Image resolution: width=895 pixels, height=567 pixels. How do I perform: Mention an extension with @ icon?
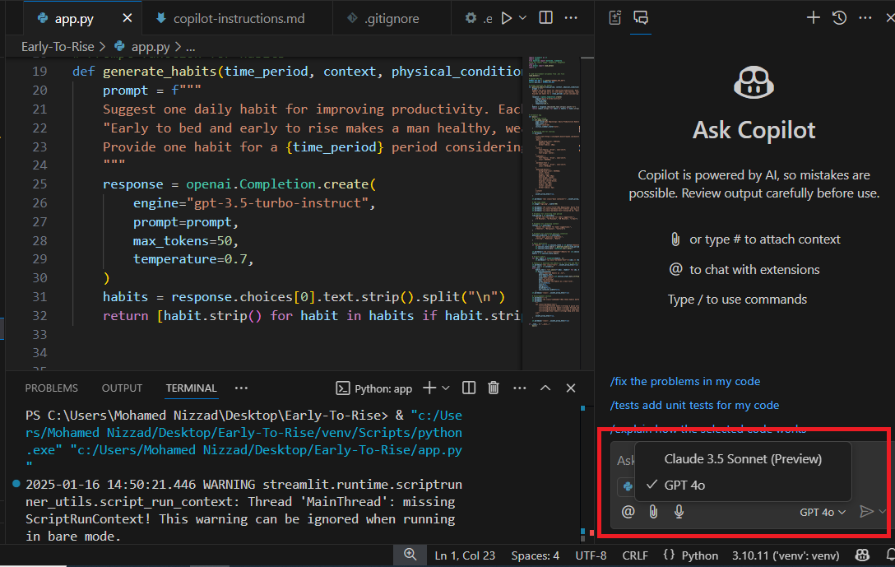click(x=628, y=512)
